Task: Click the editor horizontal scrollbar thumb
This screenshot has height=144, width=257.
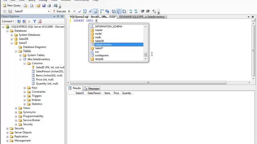Action: coord(148,82)
